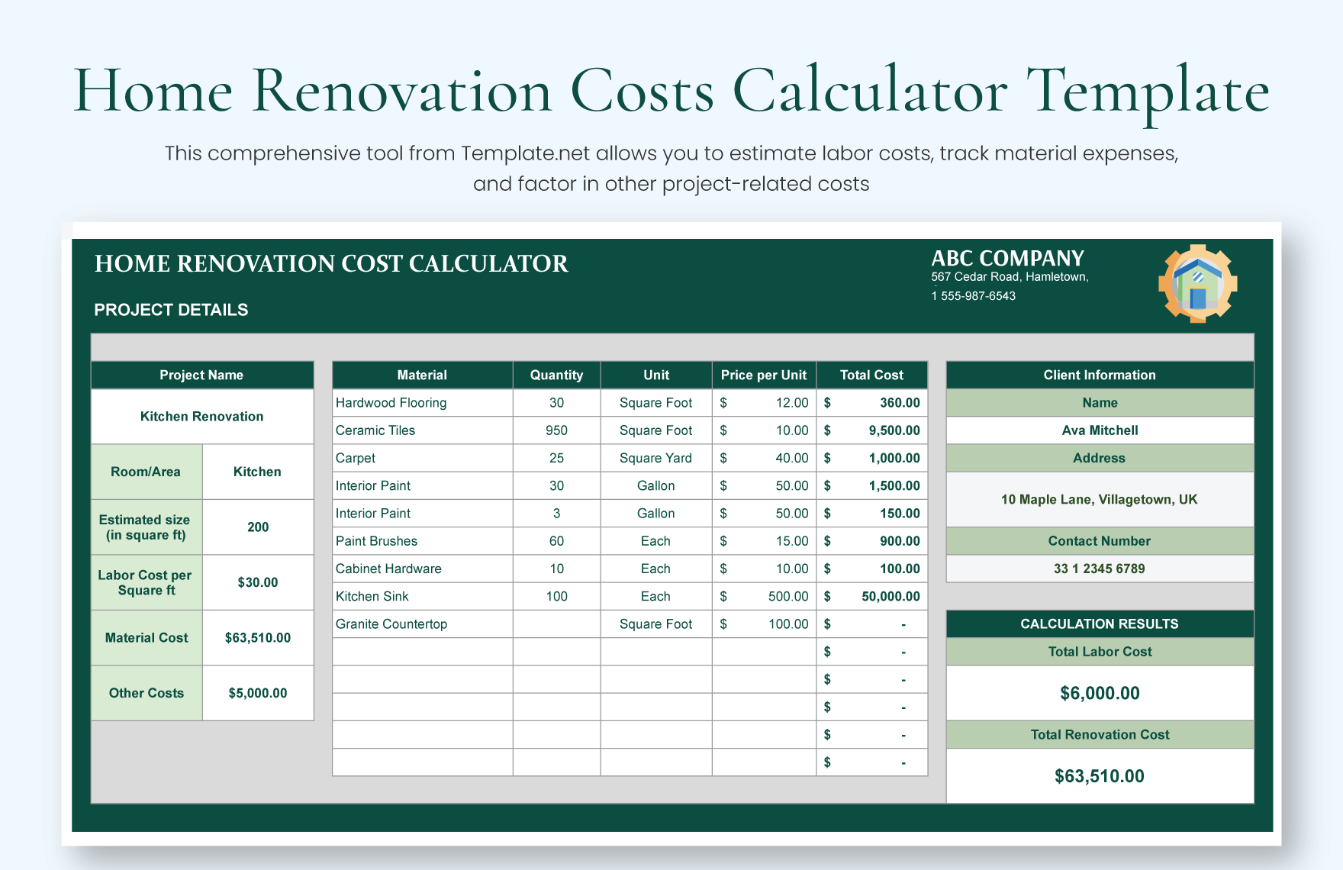
Task: Select the Paint Brushes material cell
Action: (423, 541)
